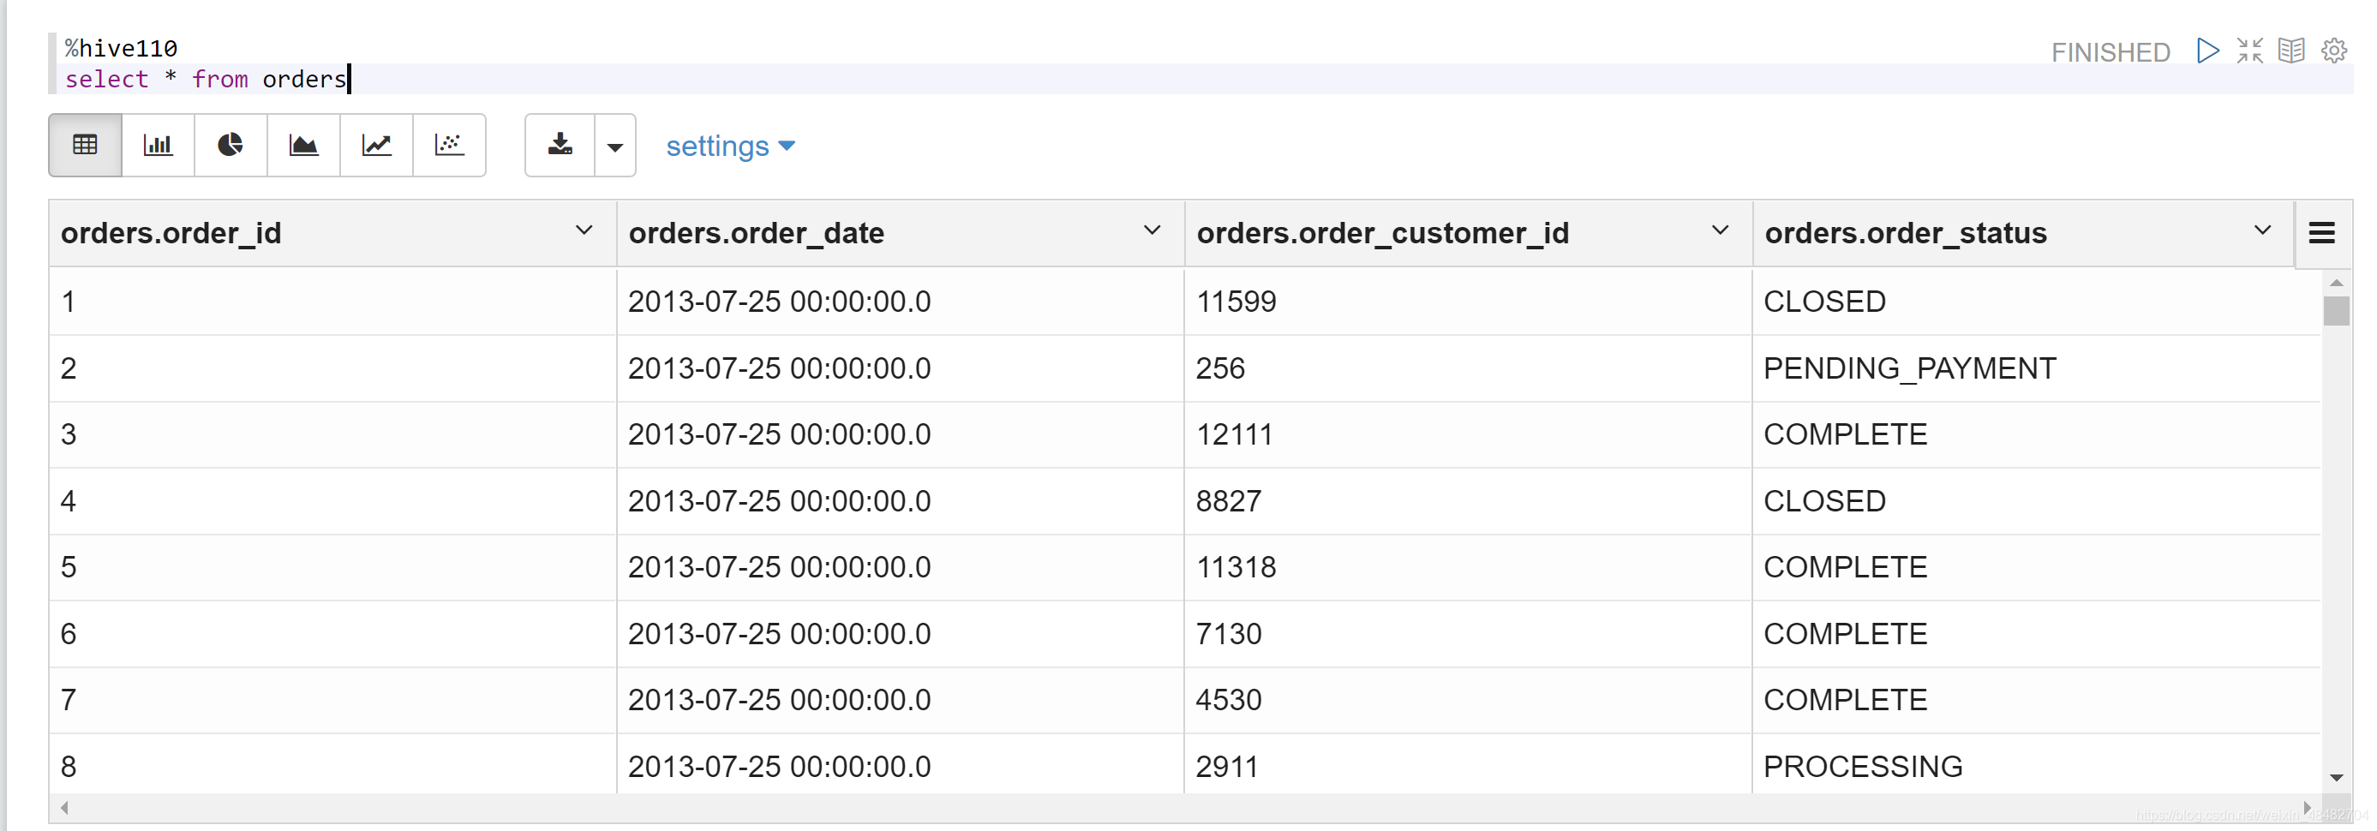This screenshot has height=831, width=2377.
Task: Open orders.order_date column menu chevron
Action: (x=1153, y=230)
